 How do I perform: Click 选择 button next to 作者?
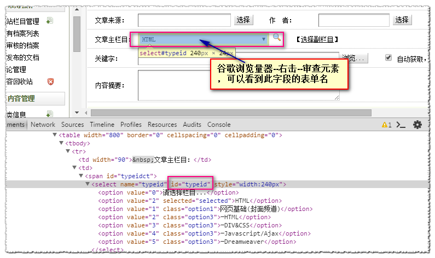point(402,20)
